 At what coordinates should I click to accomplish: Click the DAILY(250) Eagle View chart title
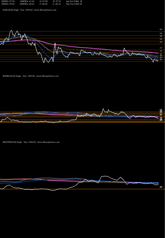pyautogui.click(x=29, y=10)
